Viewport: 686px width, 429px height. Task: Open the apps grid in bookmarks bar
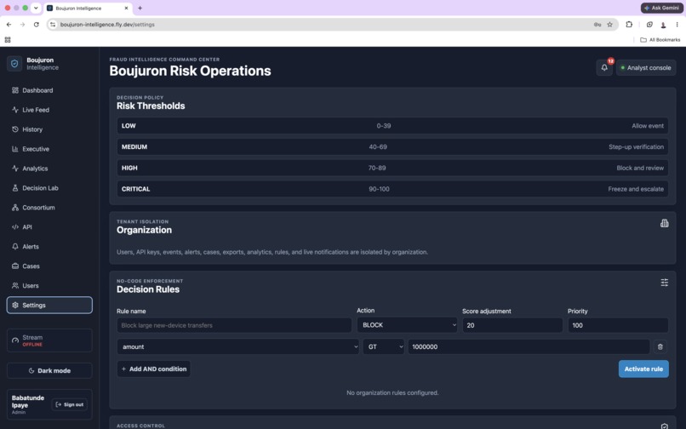tap(8, 40)
